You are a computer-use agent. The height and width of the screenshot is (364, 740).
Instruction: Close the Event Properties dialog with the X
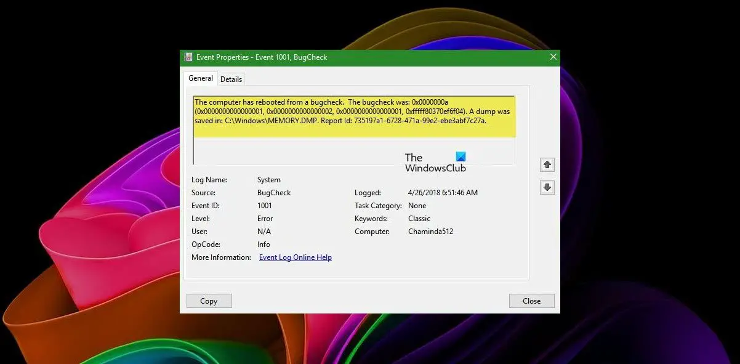553,57
